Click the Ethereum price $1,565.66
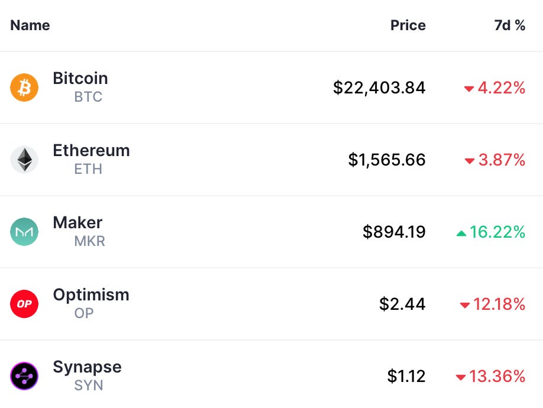 387,160
